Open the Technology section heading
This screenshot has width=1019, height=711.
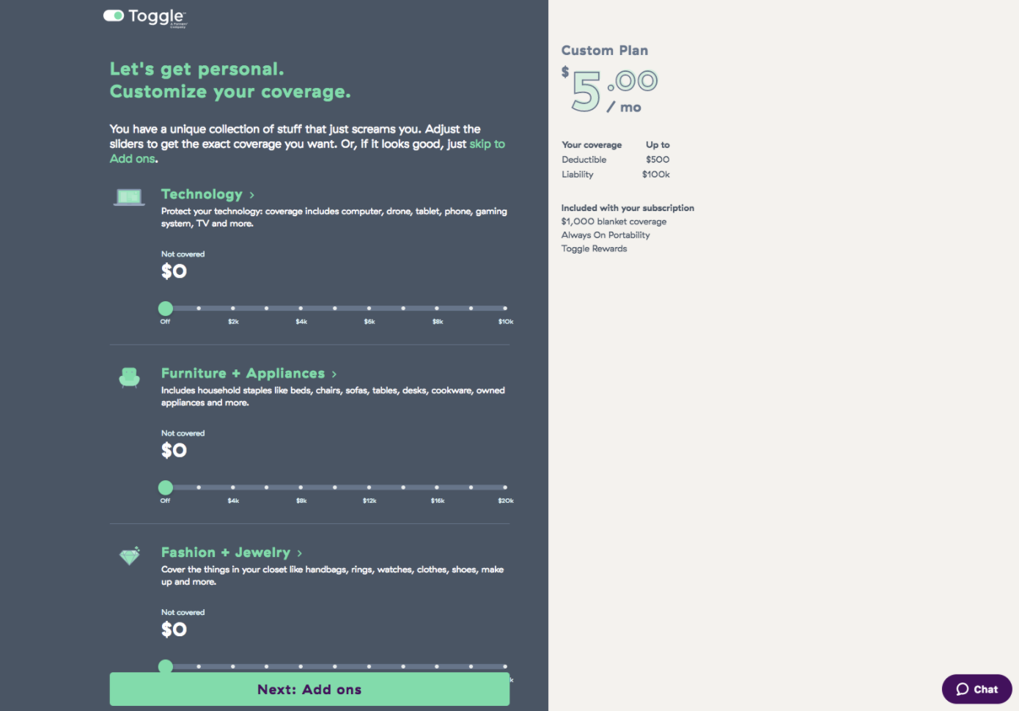pos(202,194)
